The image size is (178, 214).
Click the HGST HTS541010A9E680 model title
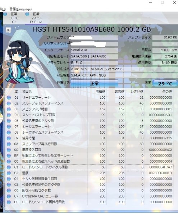pyautogui.click(x=92, y=29)
